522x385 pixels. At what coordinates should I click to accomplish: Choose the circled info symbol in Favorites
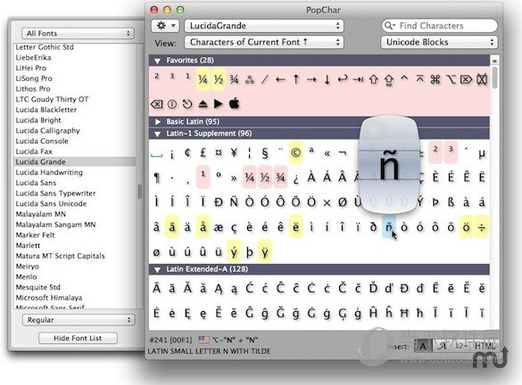[172, 104]
